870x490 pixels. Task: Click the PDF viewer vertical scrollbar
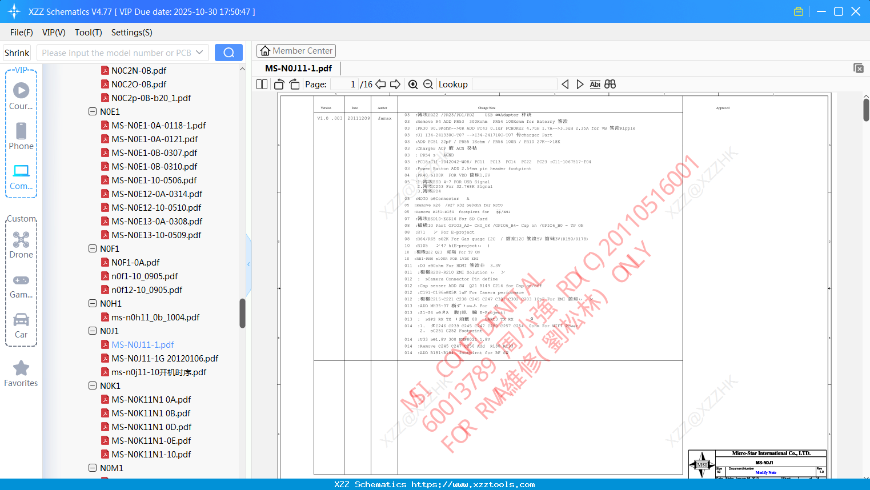pos(866,110)
